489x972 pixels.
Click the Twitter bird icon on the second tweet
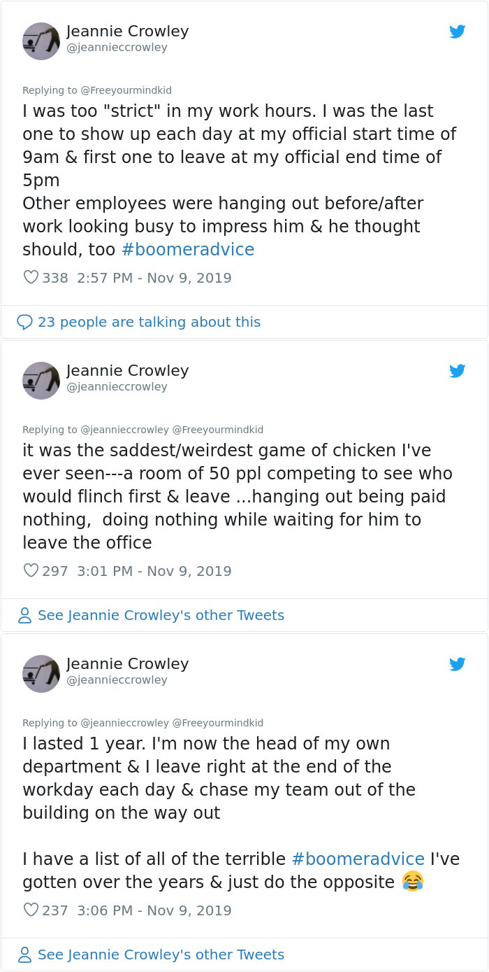(458, 371)
